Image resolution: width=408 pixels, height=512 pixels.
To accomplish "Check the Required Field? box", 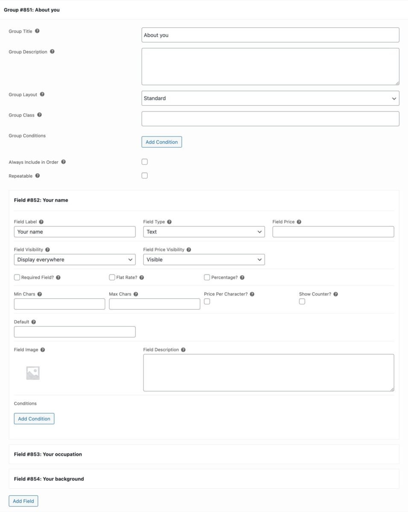I will coord(17,277).
